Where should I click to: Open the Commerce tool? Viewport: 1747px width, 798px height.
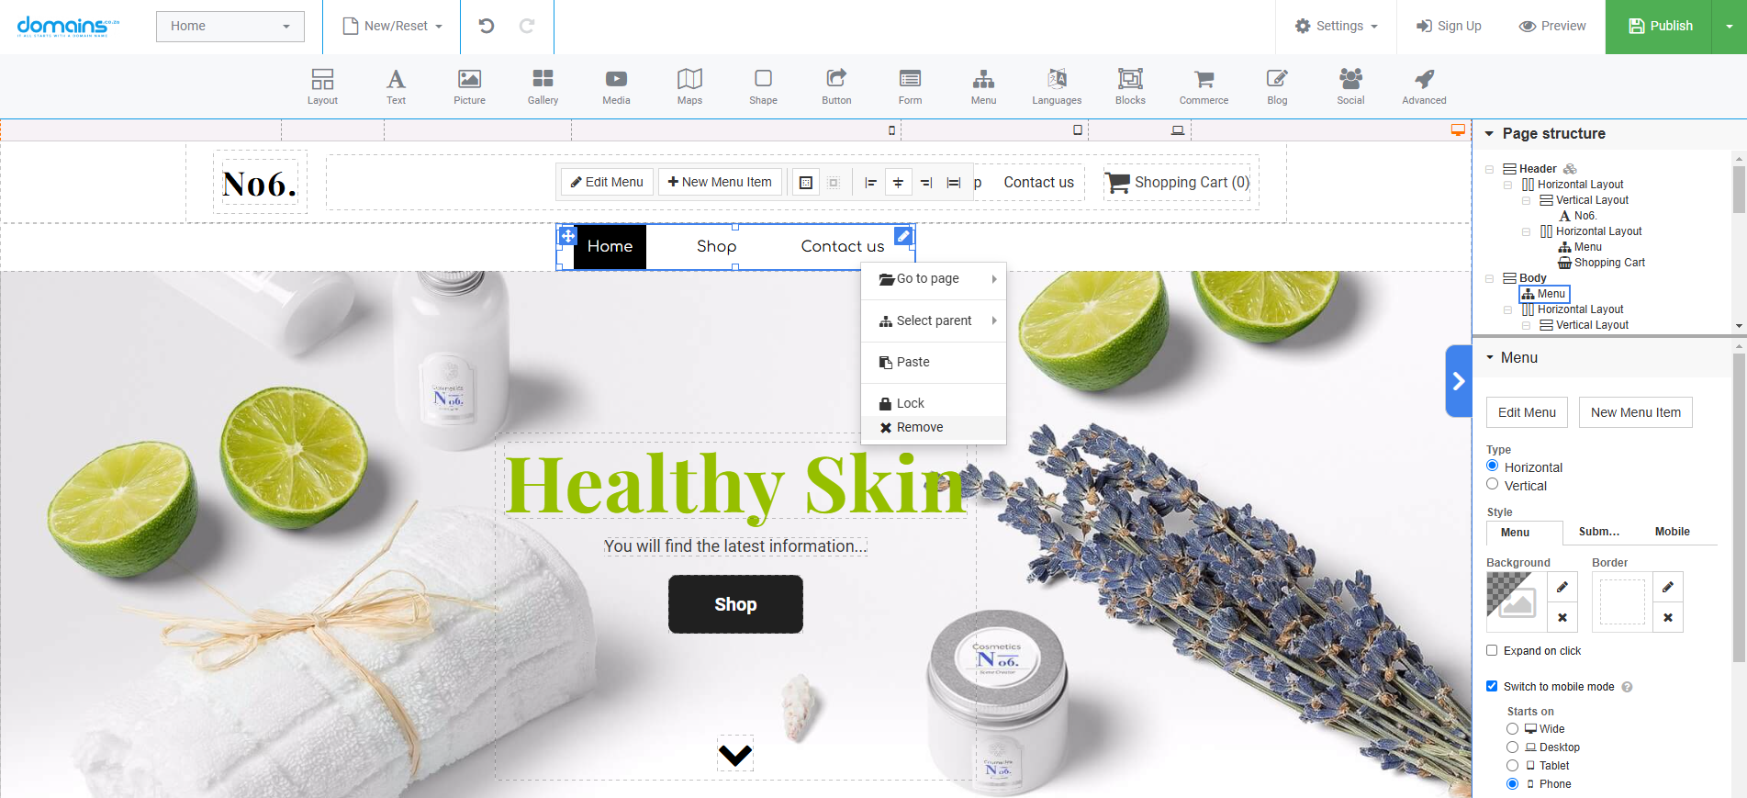(x=1204, y=86)
